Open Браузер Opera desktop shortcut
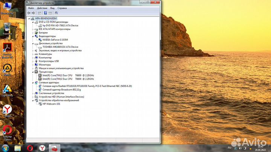Image resolution: width=271 pixels, height=152 pixels. point(7,133)
